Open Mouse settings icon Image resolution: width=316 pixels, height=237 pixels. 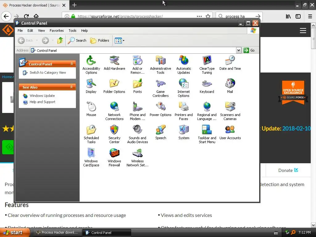(x=91, y=109)
